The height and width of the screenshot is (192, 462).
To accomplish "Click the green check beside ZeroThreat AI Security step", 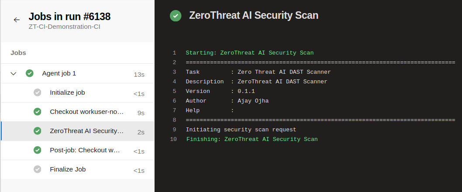I will [x=38, y=131].
